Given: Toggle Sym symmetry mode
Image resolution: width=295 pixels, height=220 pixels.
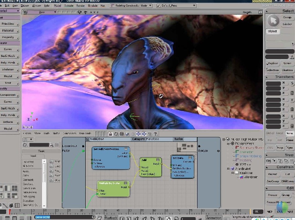Looking at the screenshot, I should coord(289,148).
